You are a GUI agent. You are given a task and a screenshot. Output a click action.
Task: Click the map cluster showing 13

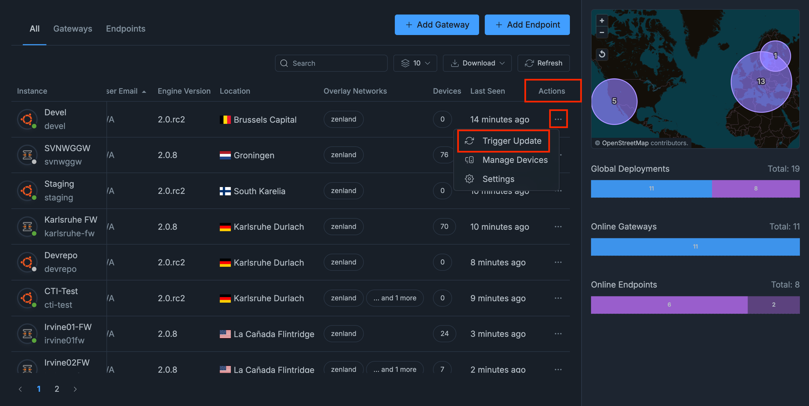(761, 82)
